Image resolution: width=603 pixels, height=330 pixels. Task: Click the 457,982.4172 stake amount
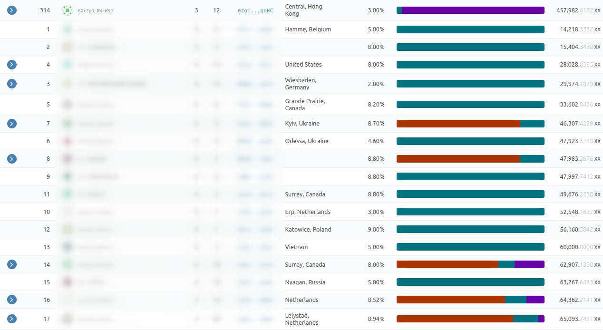[574, 10]
